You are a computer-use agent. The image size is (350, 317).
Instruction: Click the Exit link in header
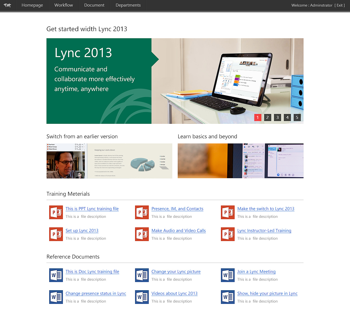pos(340,5)
